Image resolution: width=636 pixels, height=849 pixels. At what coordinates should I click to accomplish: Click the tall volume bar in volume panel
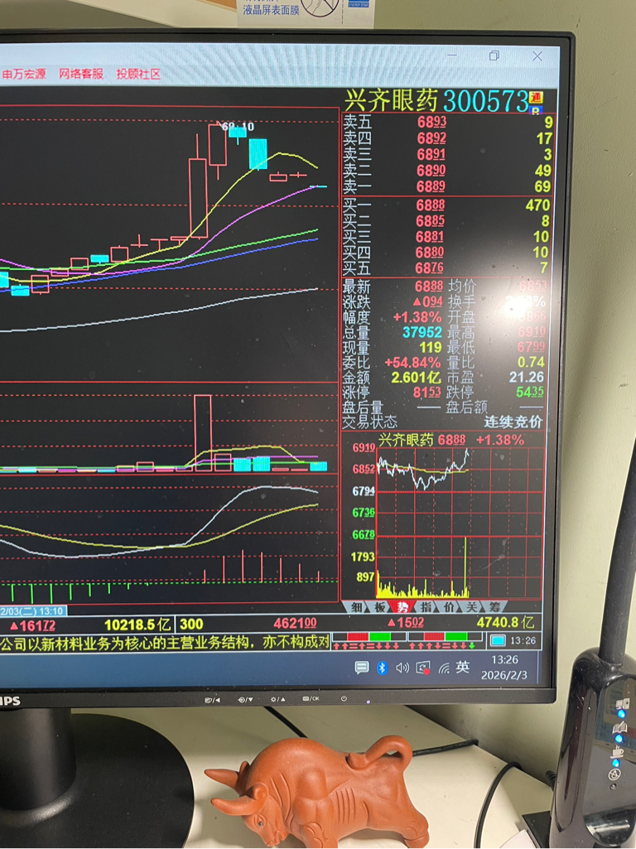click(x=202, y=433)
